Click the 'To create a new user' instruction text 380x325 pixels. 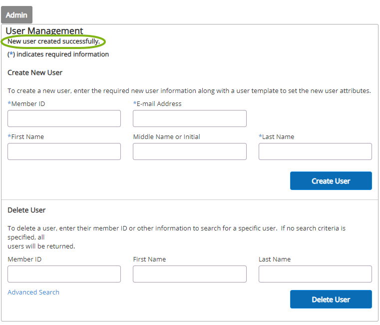tap(189, 91)
